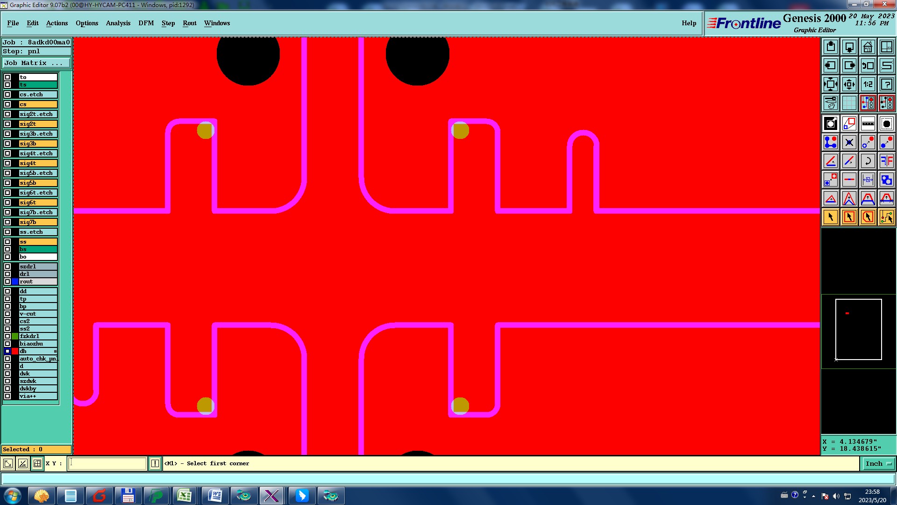Toggle display checkbox for cs.etch layer

pos(7,94)
